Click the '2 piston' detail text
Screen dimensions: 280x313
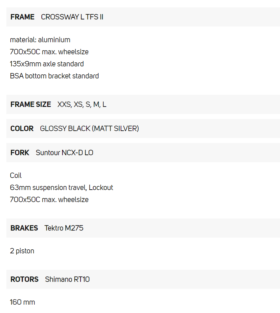22,251
